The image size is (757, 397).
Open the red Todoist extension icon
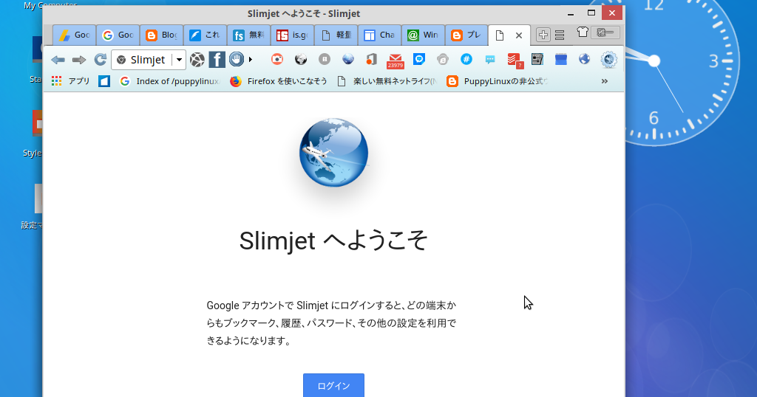click(x=515, y=61)
